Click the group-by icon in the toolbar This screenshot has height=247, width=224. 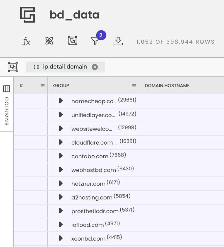[x=72, y=41]
